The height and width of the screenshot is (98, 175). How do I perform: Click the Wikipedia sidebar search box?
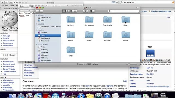[9, 52]
